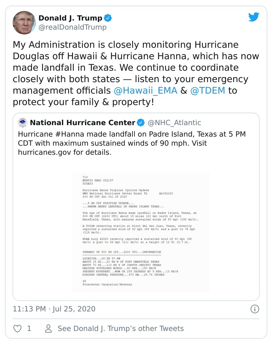273x346 pixels.
Task: Open Donald J. Trump's profile picture
Action: tap(24, 23)
